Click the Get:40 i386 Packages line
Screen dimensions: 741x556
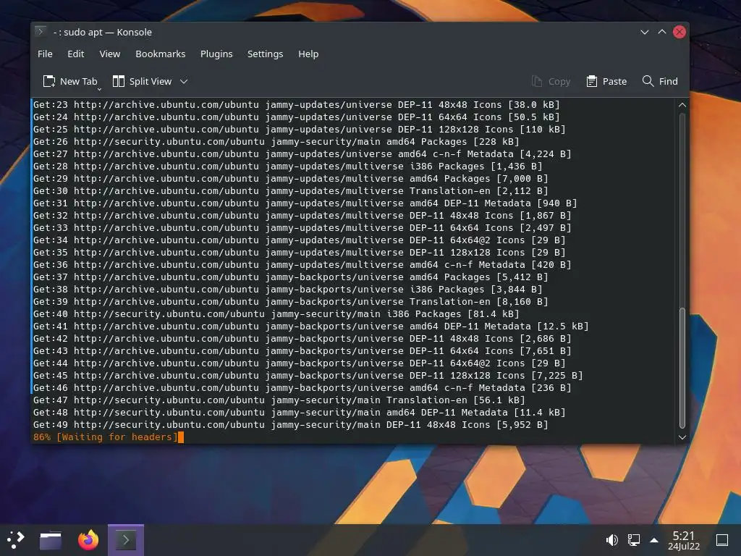coord(276,314)
